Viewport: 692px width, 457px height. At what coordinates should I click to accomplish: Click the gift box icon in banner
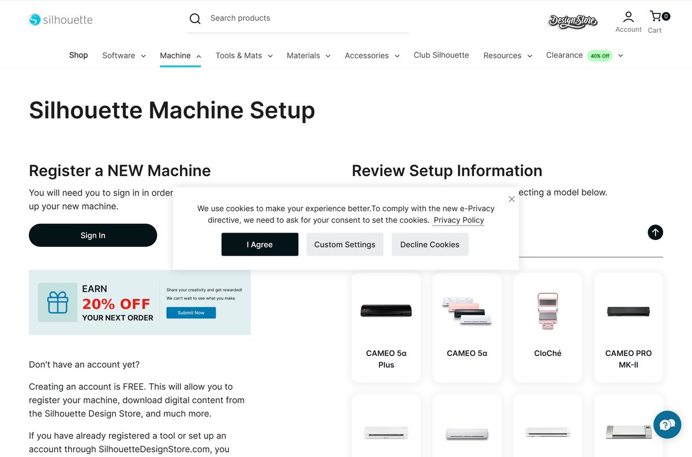[58, 302]
